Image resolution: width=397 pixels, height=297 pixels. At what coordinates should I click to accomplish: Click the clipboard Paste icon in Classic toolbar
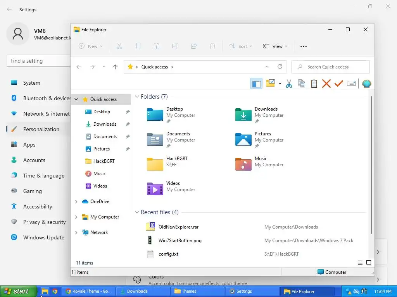coord(314,84)
